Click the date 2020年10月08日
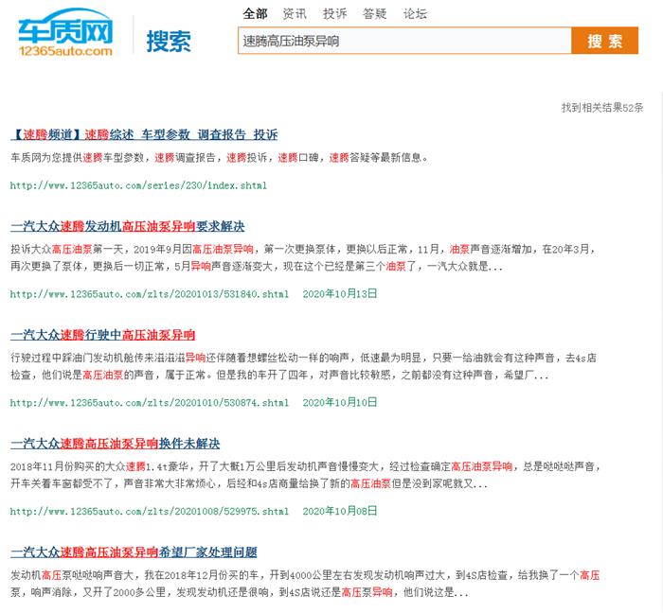 click(339, 511)
